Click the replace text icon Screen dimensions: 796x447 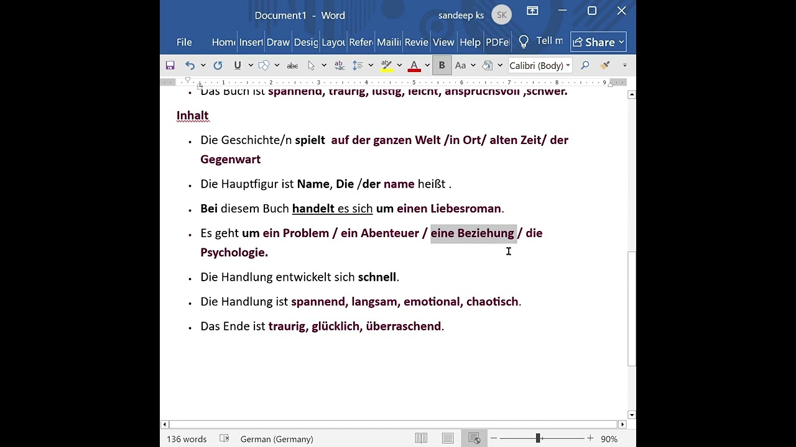point(340,65)
